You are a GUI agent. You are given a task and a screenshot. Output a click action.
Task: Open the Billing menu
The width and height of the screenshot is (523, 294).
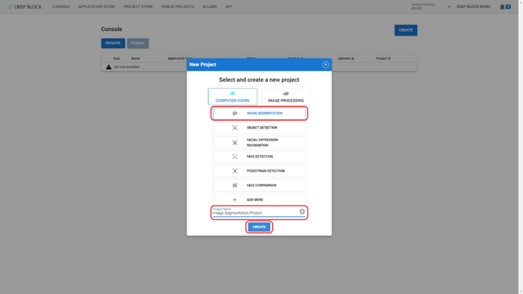[210, 6]
